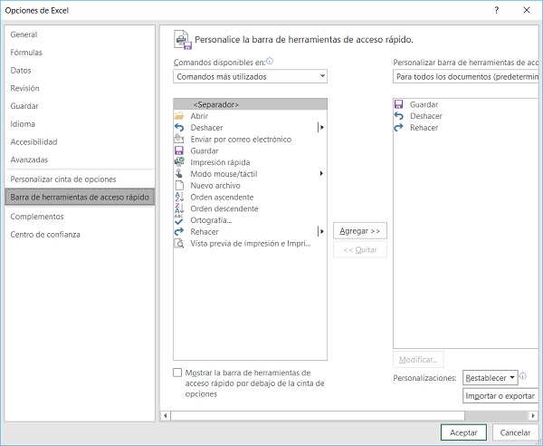Viewport: 543px width, 446px height.
Task: Click the Agregar >> button
Action: [x=360, y=230]
